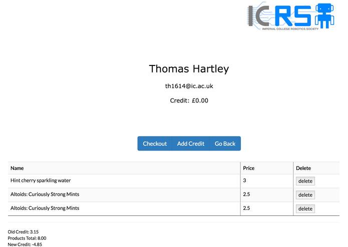The width and height of the screenshot is (348, 247).
Task: Click the Old Credit: 3.15 line
Action: tap(23, 232)
